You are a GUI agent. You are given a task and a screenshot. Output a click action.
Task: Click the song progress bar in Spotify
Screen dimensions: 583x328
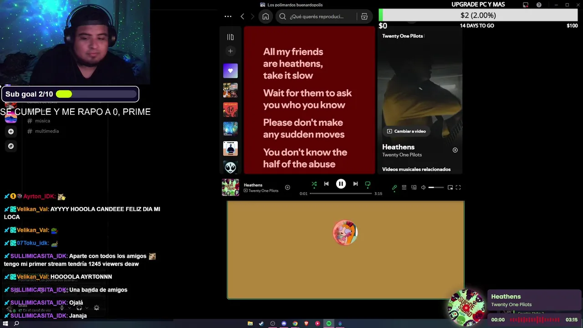[x=341, y=194]
